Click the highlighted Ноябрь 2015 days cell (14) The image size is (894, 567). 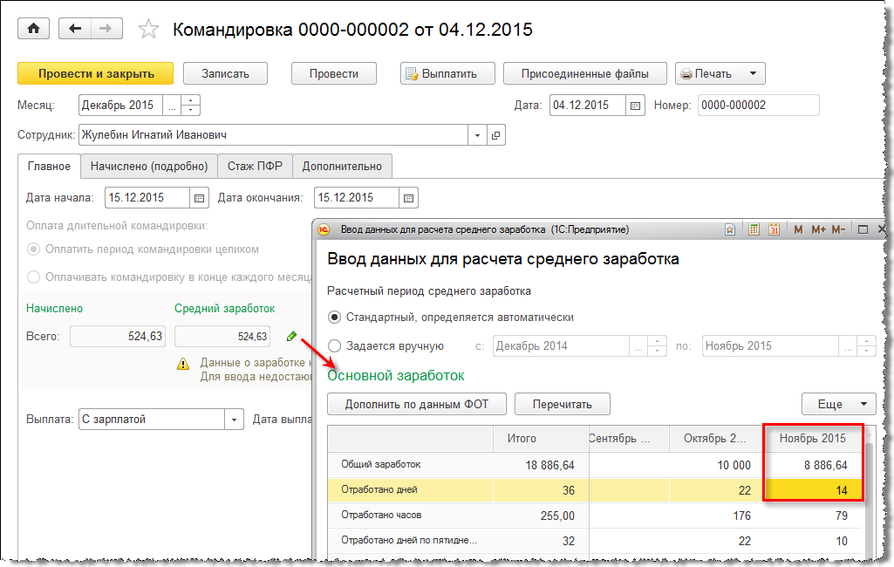813,490
